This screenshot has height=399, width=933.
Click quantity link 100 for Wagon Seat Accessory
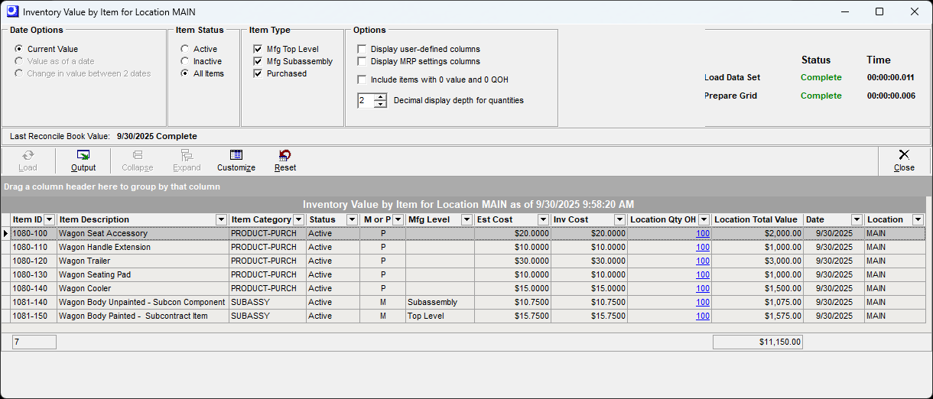[703, 234]
